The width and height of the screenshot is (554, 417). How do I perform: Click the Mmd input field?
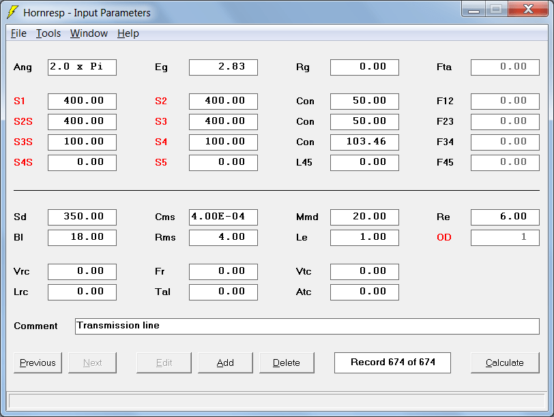(364, 217)
